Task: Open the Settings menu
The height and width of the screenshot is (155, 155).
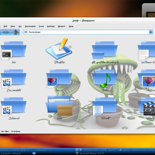Action: click(51, 26)
